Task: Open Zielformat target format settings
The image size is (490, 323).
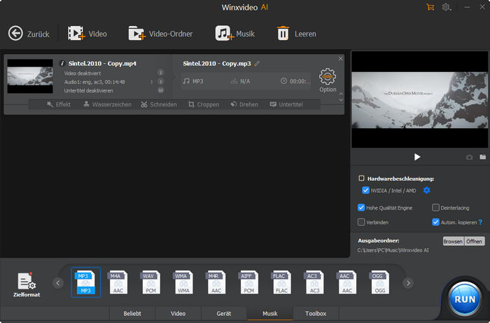Action: (27, 282)
